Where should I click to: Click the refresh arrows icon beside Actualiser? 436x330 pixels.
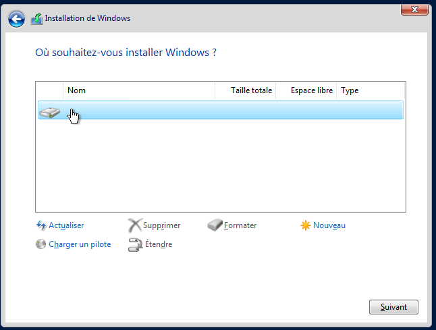coord(40,225)
